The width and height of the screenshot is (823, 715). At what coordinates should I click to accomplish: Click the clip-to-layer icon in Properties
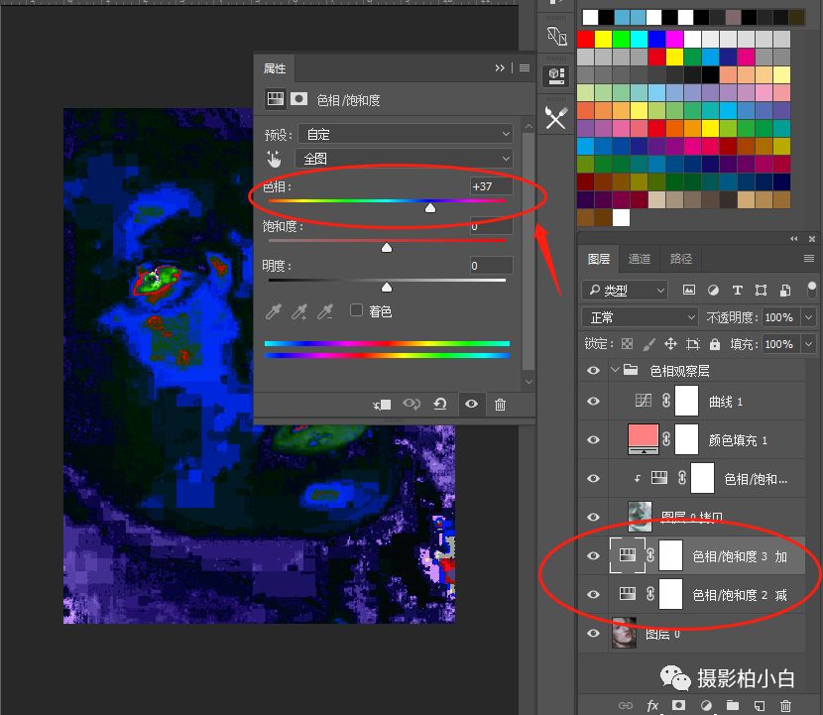click(x=383, y=405)
